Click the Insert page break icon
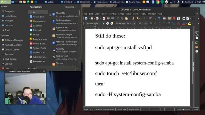The image size is (205, 115). [184, 19]
